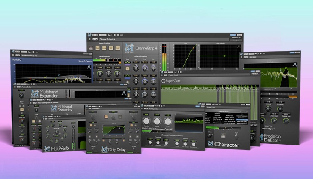Toggle EQ in ChannelStrip Master Enables
Image resolution: width=313 pixels, height=179 pixels.
(111, 48)
